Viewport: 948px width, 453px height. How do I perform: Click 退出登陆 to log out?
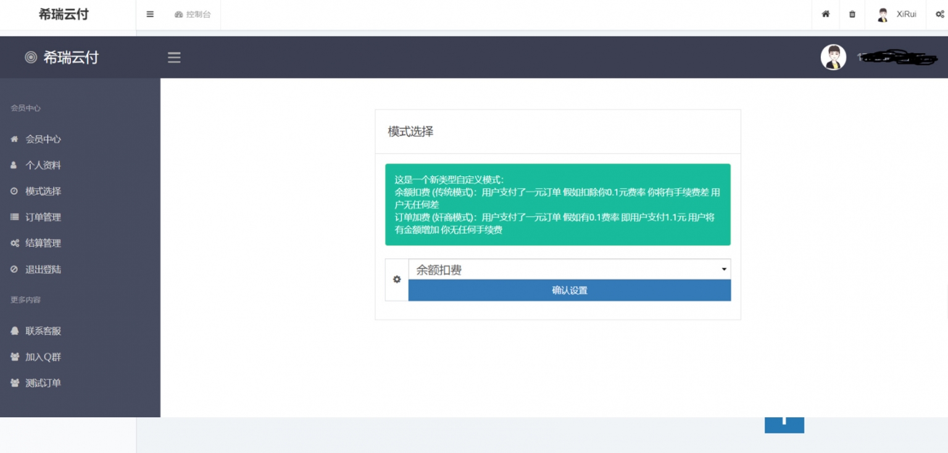(43, 269)
